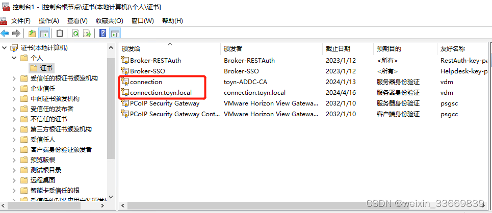Screen dimensions: 492x213
Task: Open the 查看(V) menu
Action: (x=77, y=21)
